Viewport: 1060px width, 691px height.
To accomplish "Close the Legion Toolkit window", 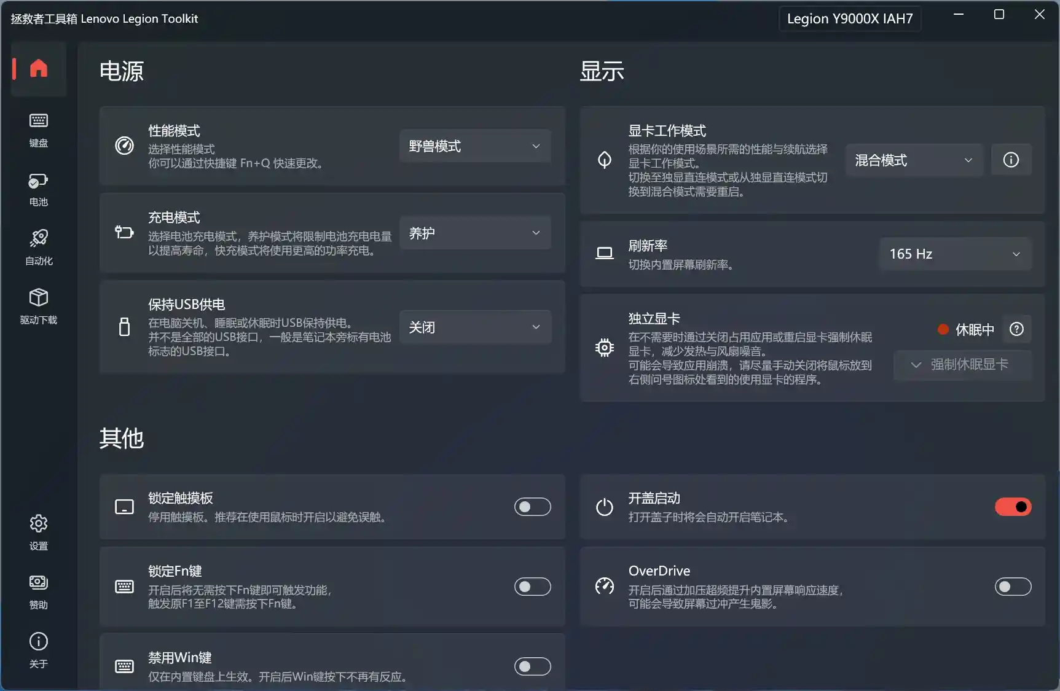I will 1040,14.
